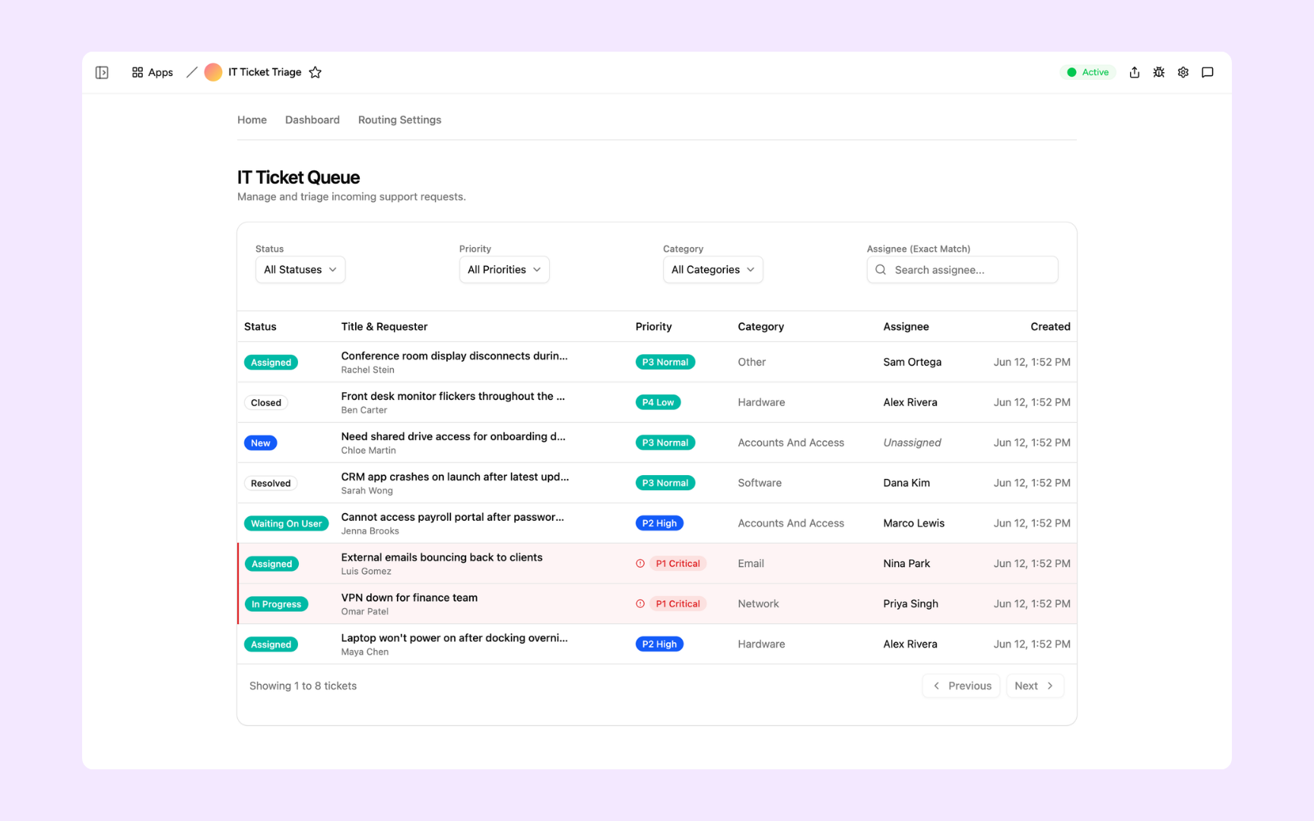Click the IT Ticket Triage app avatar
The image size is (1314, 821).
pos(213,72)
